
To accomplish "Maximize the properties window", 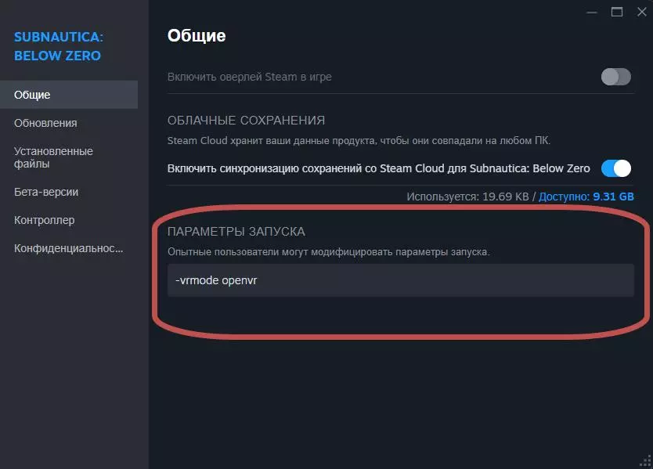I will [x=617, y=12].
